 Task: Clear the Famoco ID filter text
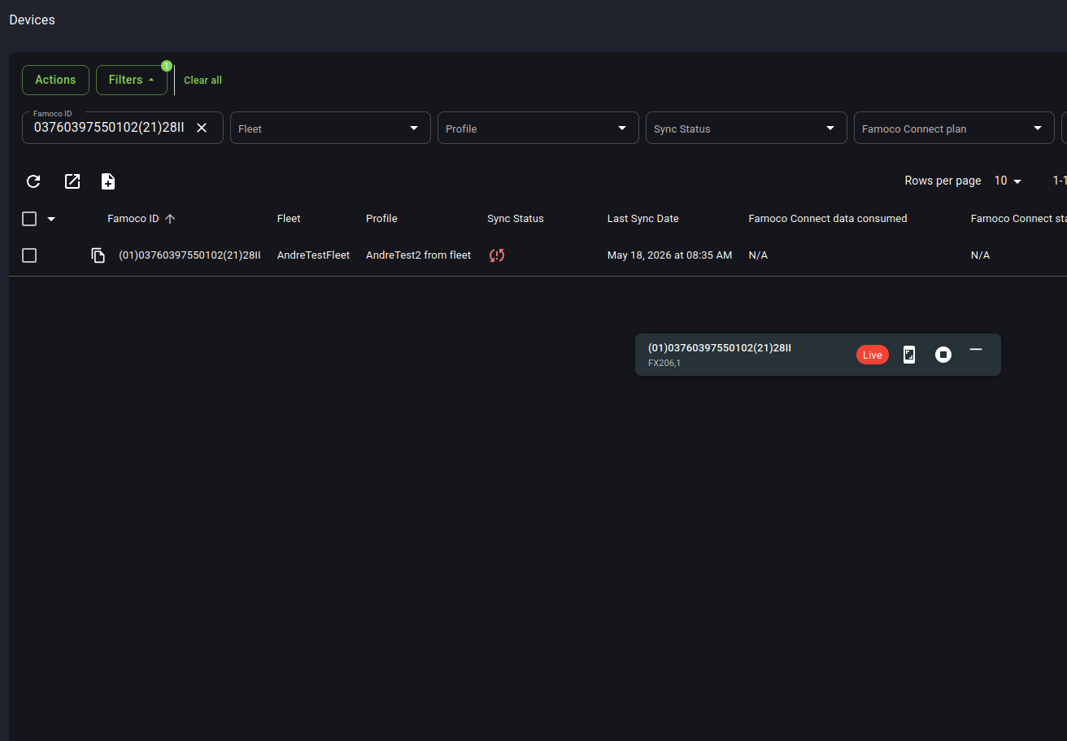click(202, 128)
